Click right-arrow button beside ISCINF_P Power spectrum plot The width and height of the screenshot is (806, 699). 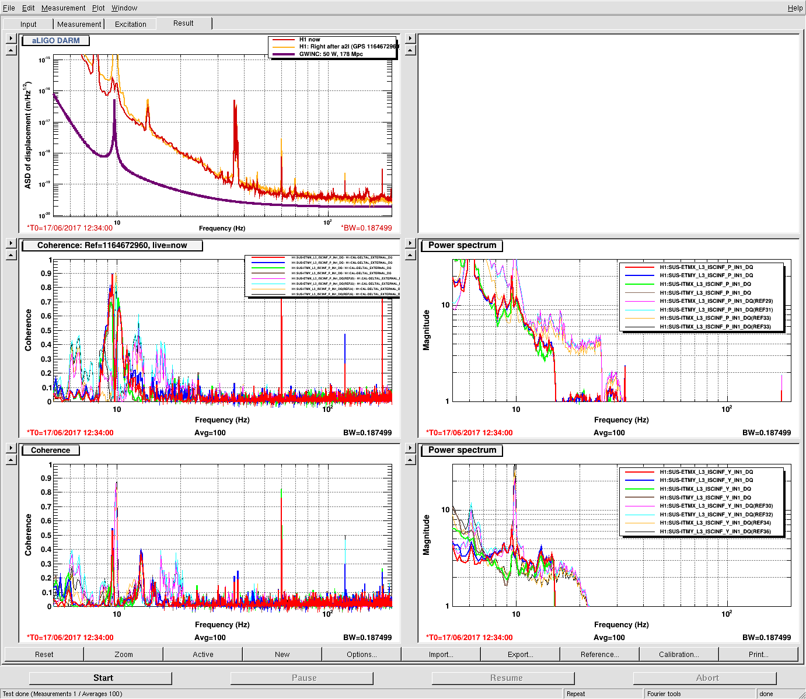click(410, 243)
